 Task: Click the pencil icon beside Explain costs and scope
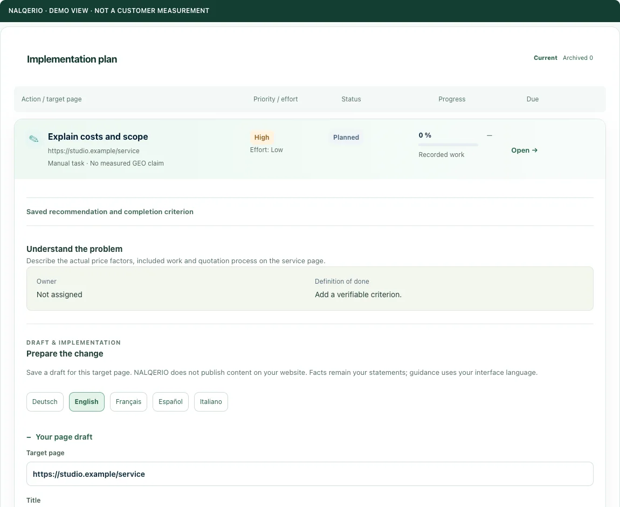pyautogui.click(x=34, y=139)
